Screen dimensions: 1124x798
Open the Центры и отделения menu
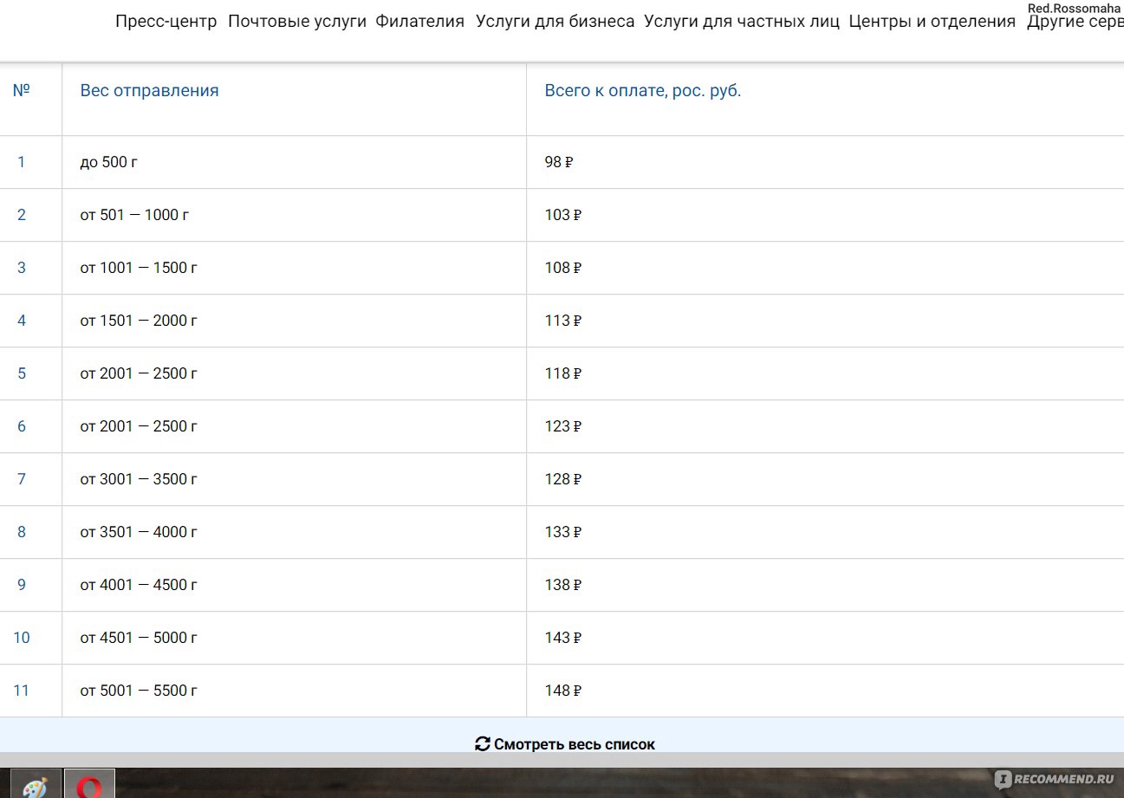[932, 22]
